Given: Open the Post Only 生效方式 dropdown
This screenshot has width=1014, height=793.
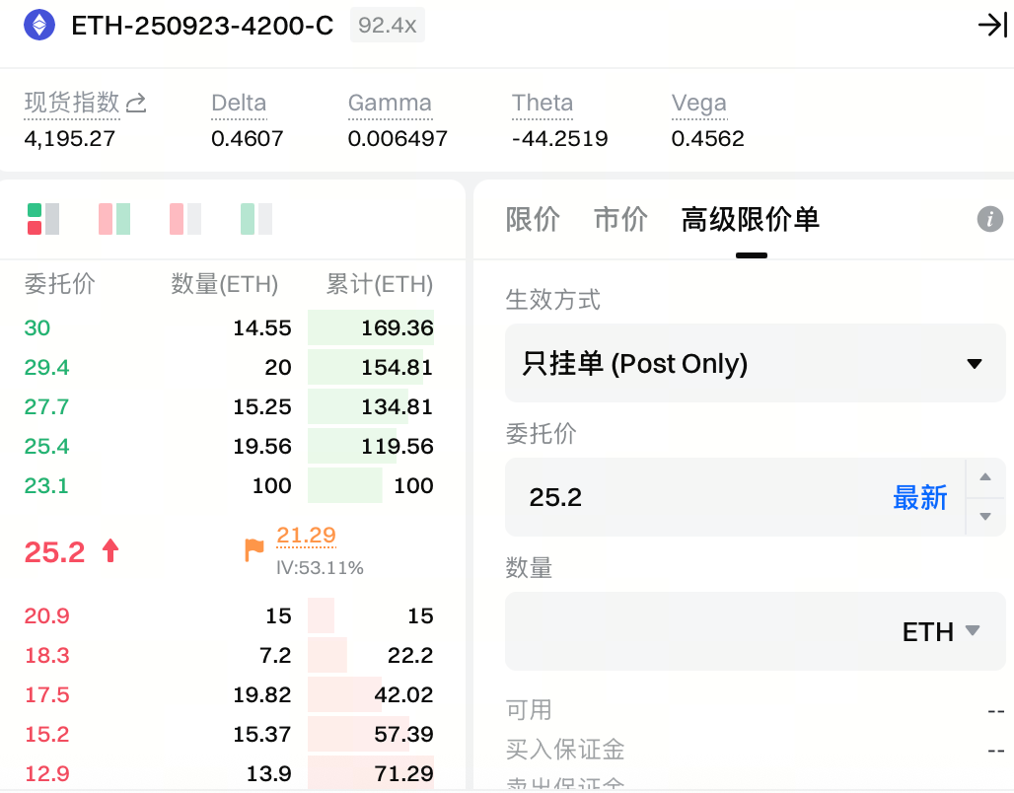Looking at the screenshot, I should tap(755, 363).
